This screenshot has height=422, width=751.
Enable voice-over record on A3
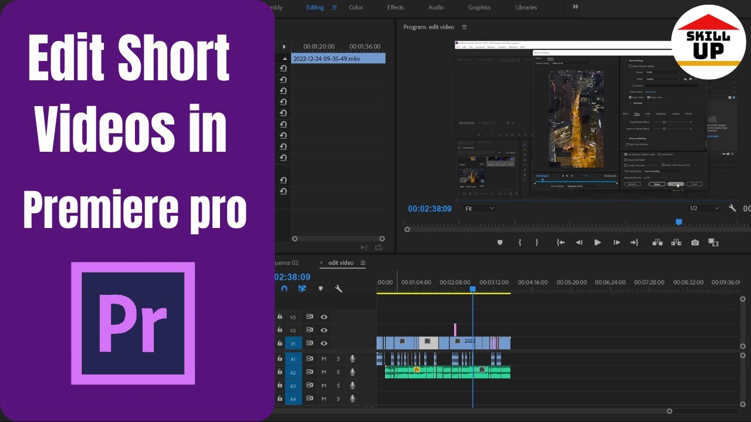pos(353,386)
